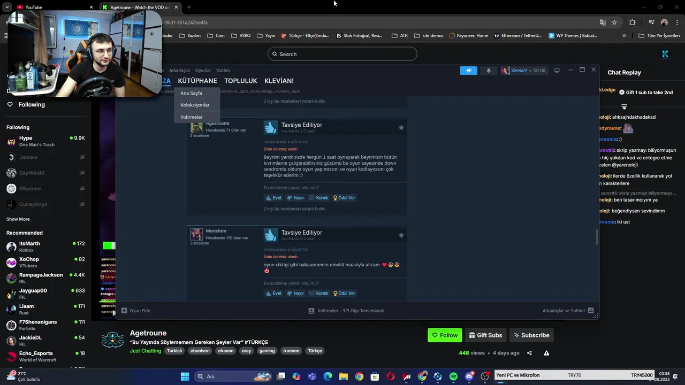
Task: Open Steam Yardım menu
Action: (223, 71)
